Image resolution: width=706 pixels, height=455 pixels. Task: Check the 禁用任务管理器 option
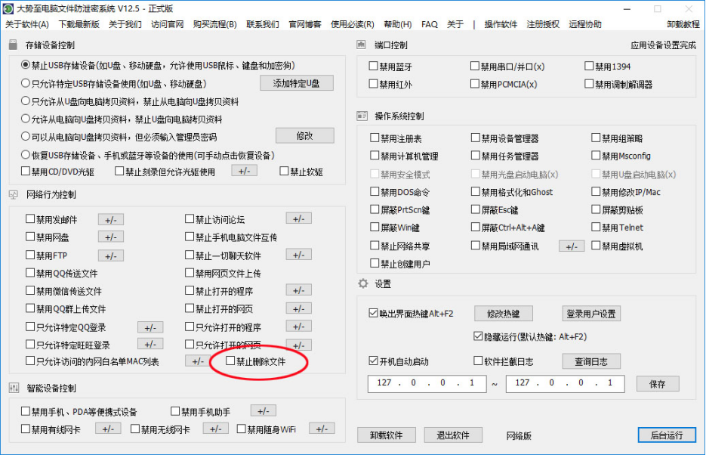[476, 156]
